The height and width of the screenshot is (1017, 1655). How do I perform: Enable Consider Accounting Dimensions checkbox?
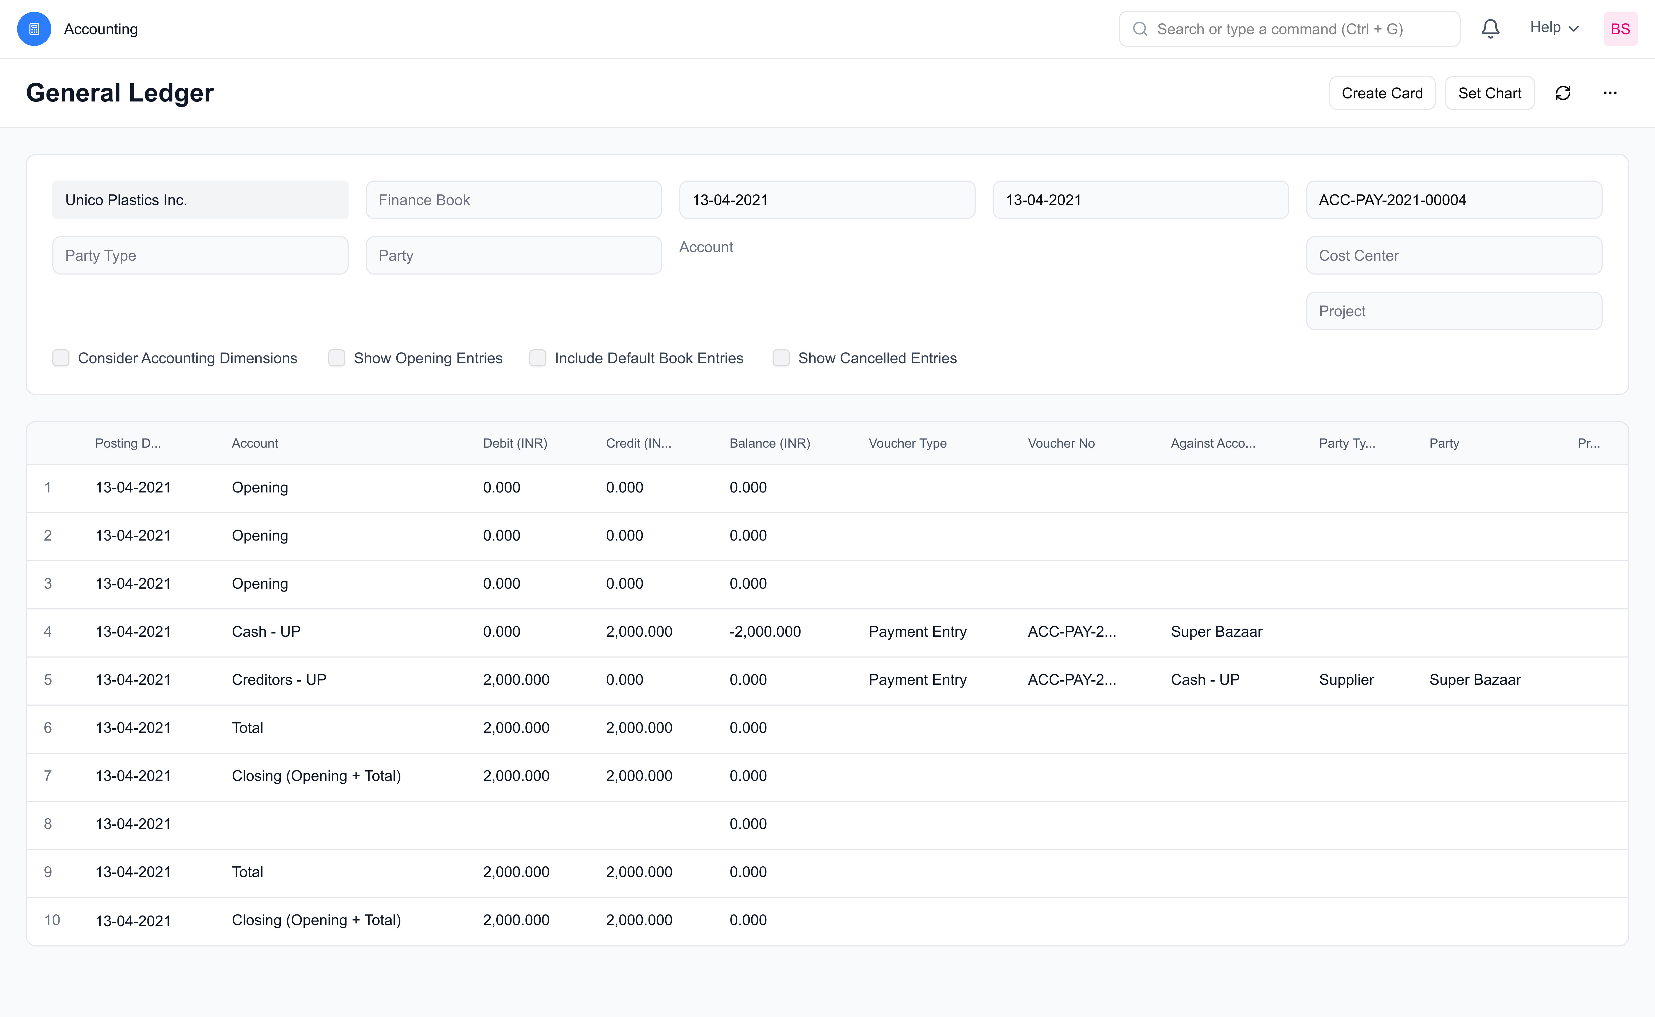[61, 358]
